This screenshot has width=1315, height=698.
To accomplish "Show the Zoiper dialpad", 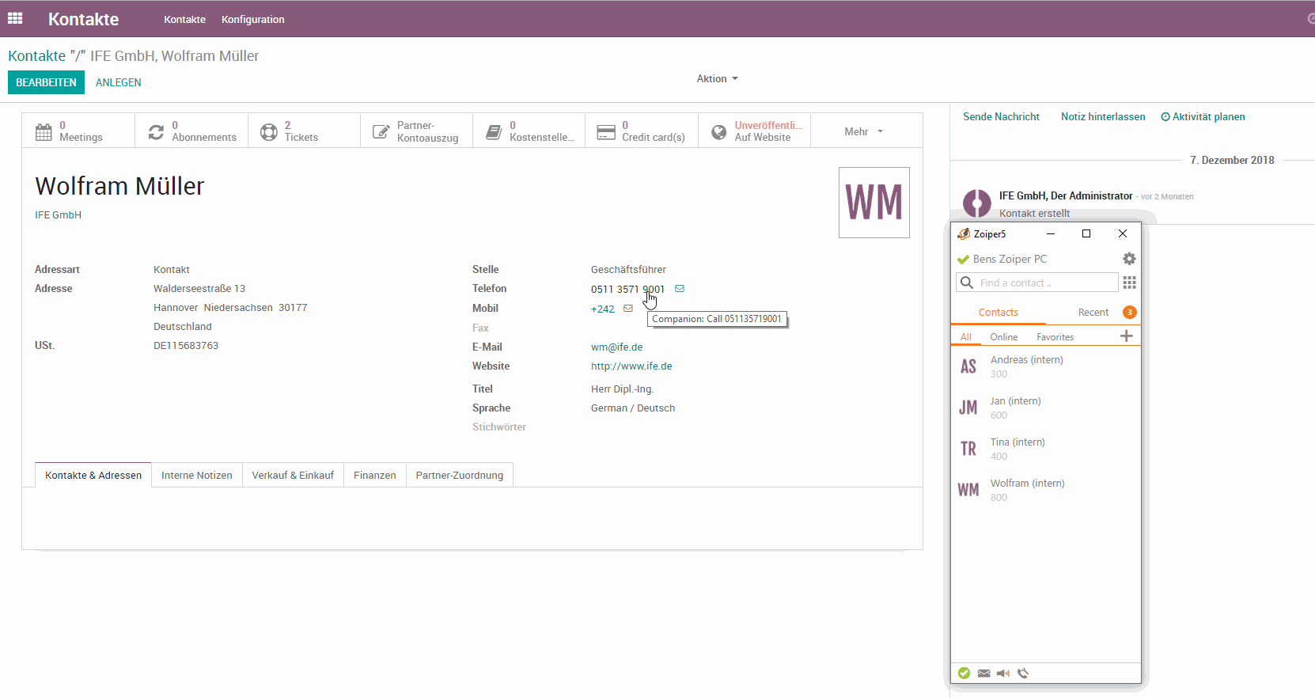I will point(1129,283).
